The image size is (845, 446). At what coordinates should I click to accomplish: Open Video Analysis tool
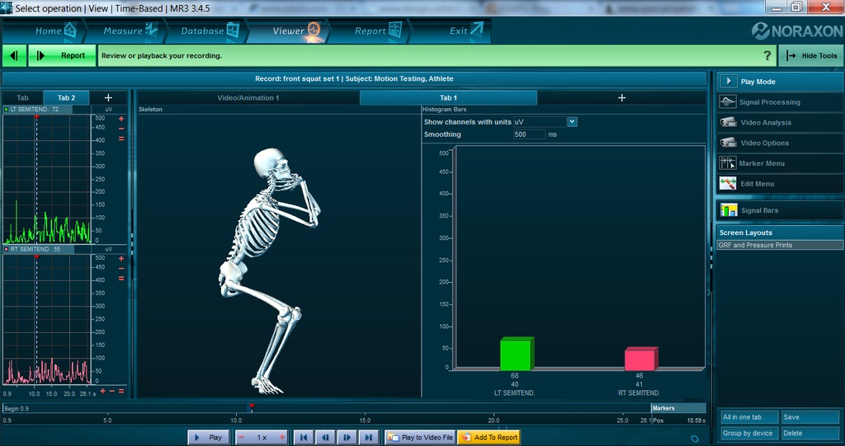click(x=780, y=122)
